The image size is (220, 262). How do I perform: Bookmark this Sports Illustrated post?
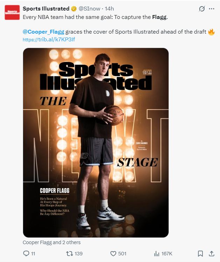tap(200, 254)
